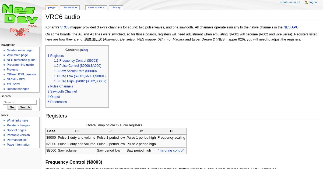The image size is (323, 169).
Task: Open Permanent link tool
Action: 17,140
